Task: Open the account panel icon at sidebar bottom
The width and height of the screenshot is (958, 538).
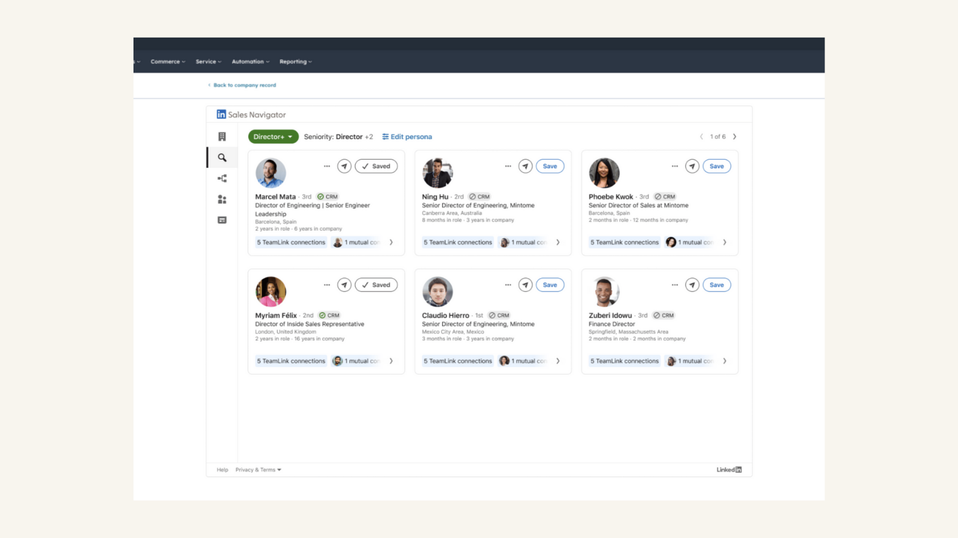Action: [x=222, y=220]
